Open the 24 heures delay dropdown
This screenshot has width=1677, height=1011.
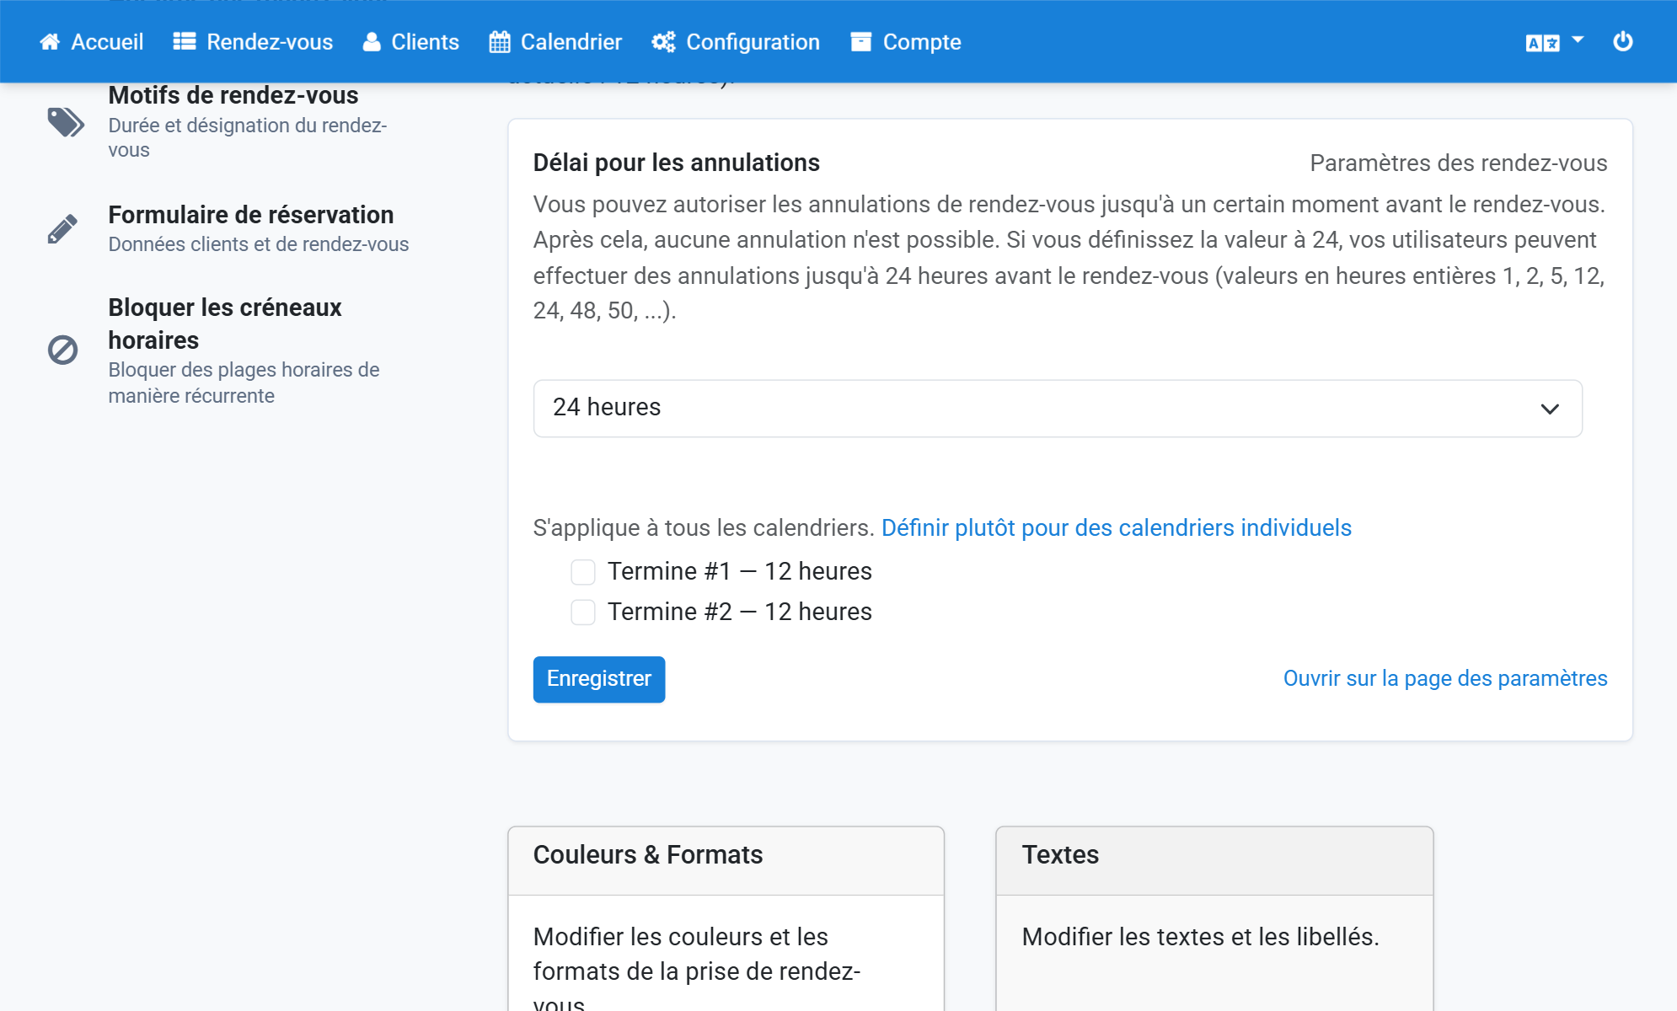tap(1058, 409)
